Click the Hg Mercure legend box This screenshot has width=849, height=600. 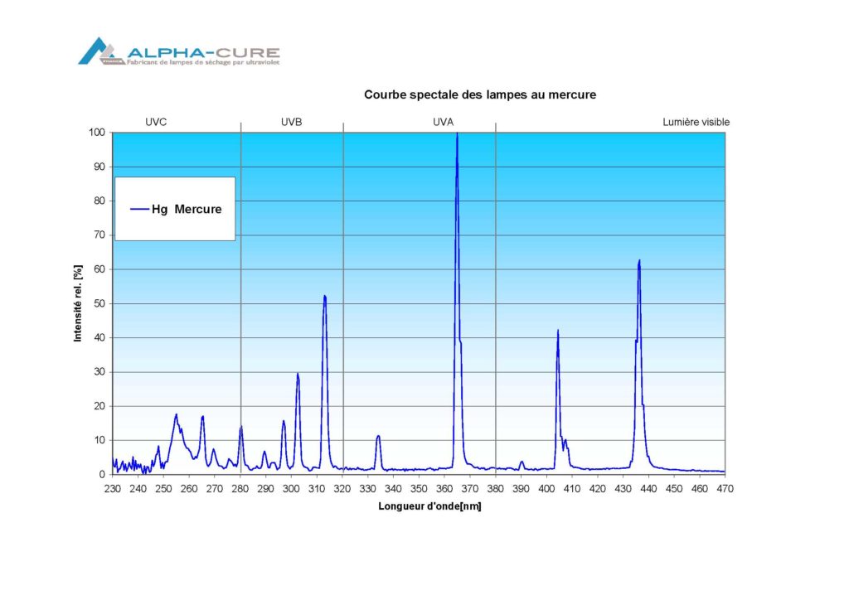(x=175, y=209)
